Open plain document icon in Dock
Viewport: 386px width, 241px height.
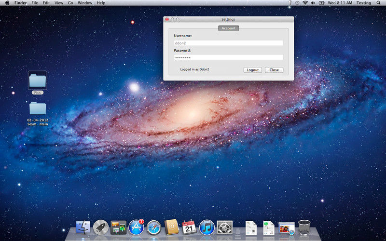[251, 228]
